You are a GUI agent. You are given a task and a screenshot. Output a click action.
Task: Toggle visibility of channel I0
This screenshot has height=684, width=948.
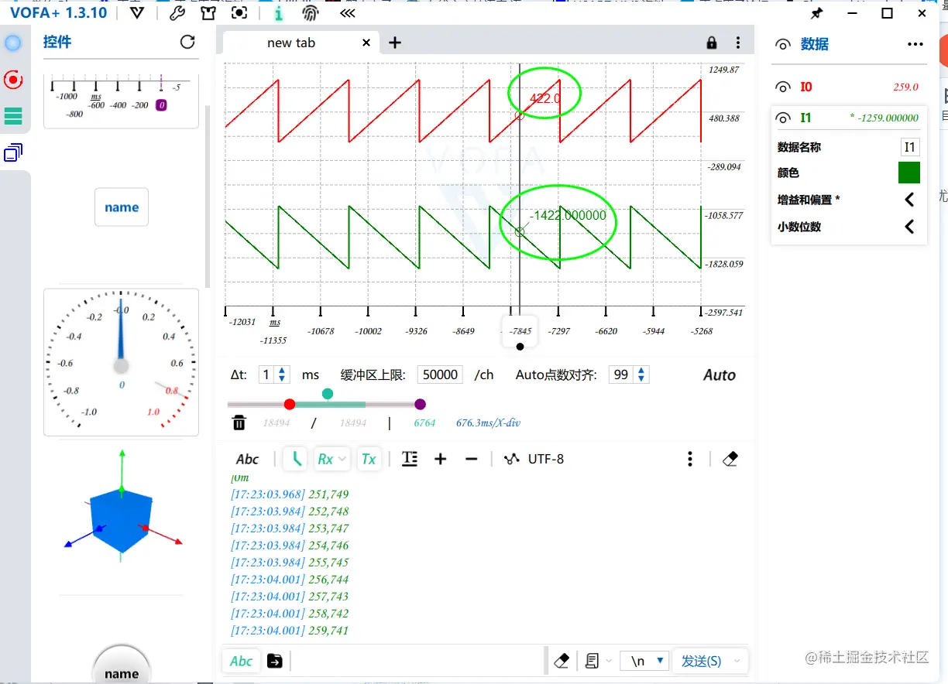point(782,86)
